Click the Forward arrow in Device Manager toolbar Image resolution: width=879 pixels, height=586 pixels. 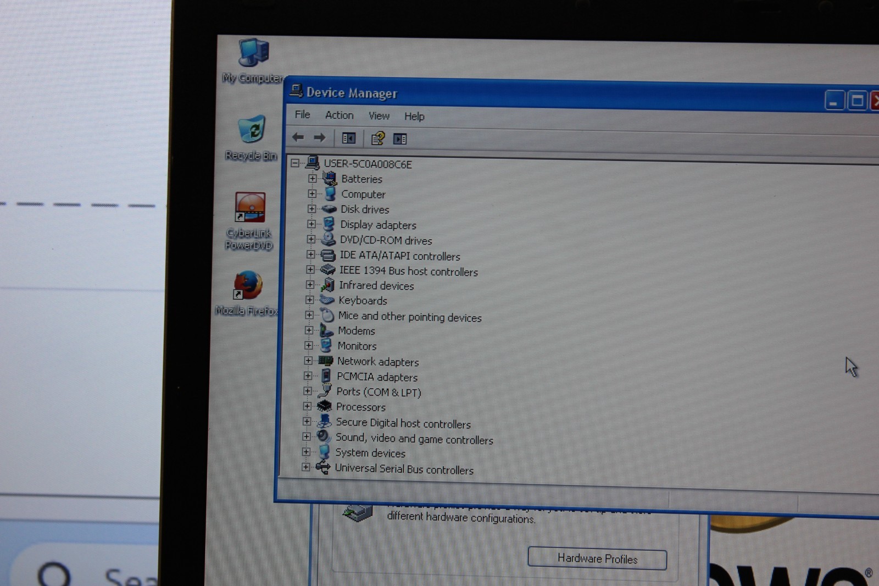tap(319, 138)
